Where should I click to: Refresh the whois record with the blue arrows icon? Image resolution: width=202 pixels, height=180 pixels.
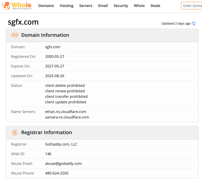coord(194,24)
